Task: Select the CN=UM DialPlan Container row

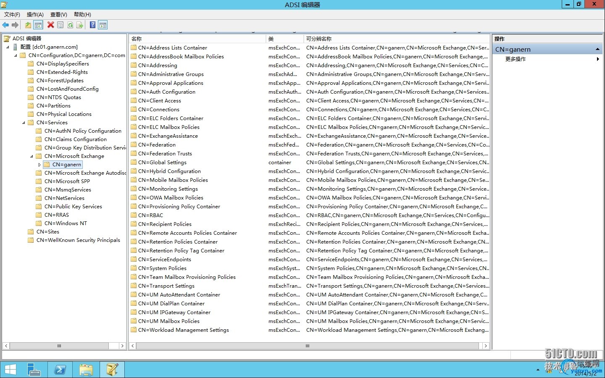Action: coord(309,303)
